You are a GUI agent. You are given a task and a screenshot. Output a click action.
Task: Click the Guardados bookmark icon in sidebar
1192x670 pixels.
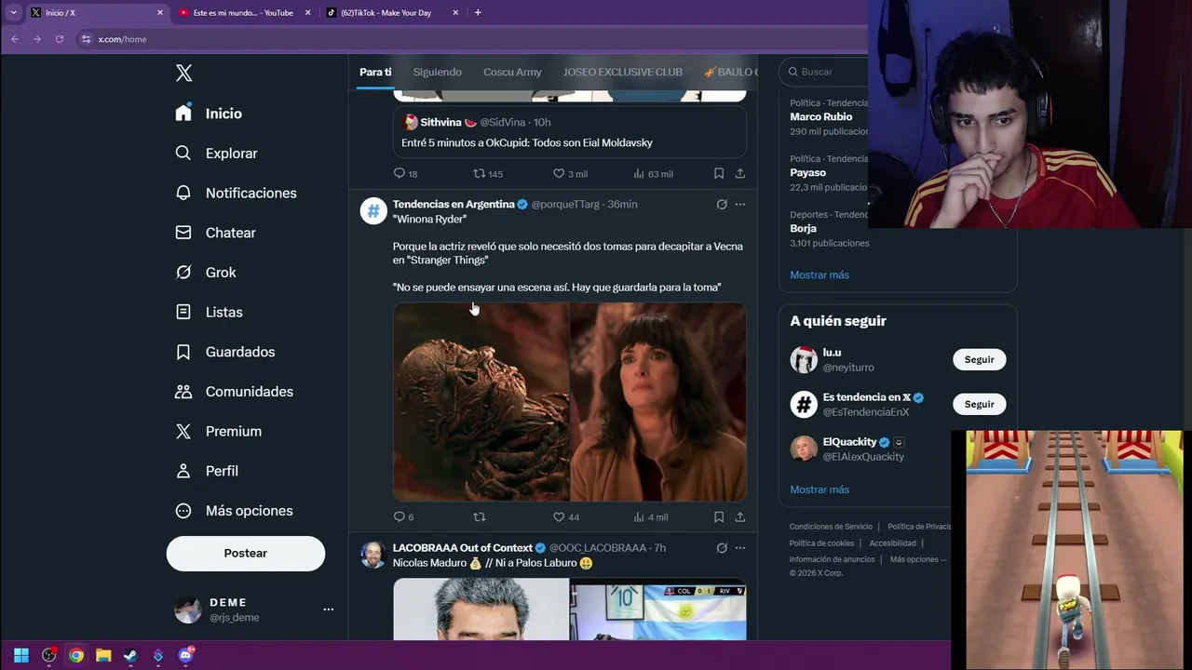pos(183,352)
